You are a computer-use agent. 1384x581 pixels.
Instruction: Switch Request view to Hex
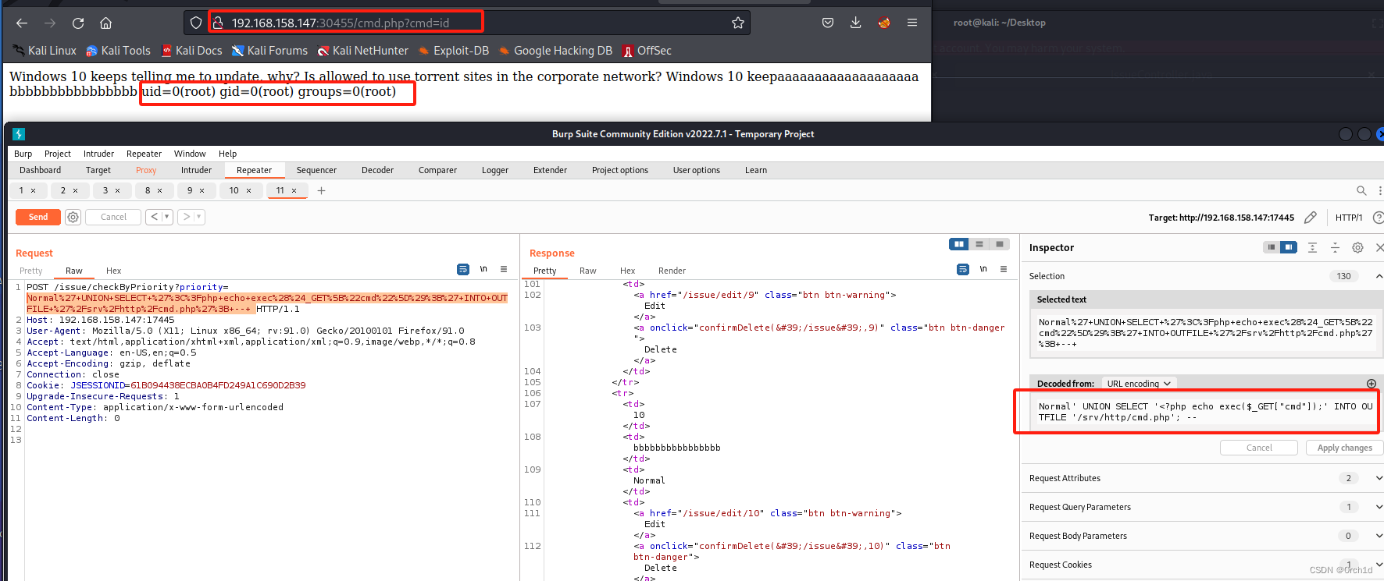[113, 271]
